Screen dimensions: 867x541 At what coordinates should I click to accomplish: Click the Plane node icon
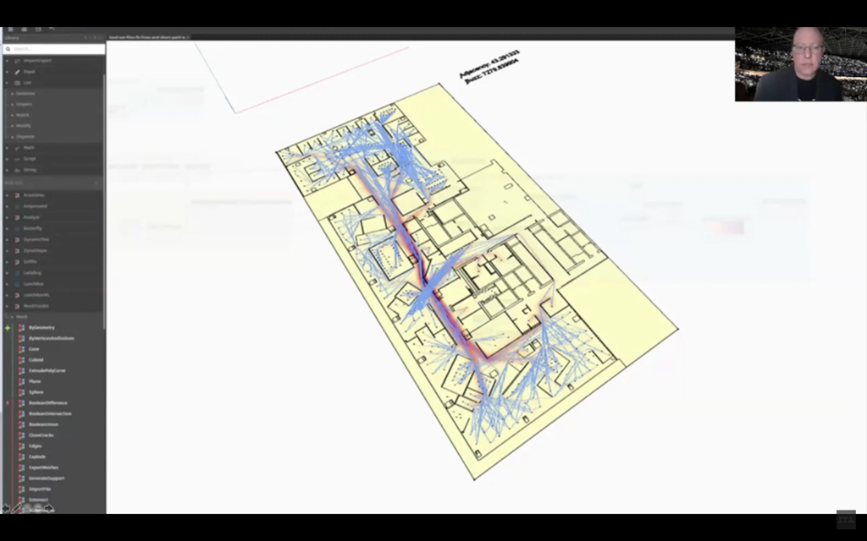[21, 381]
